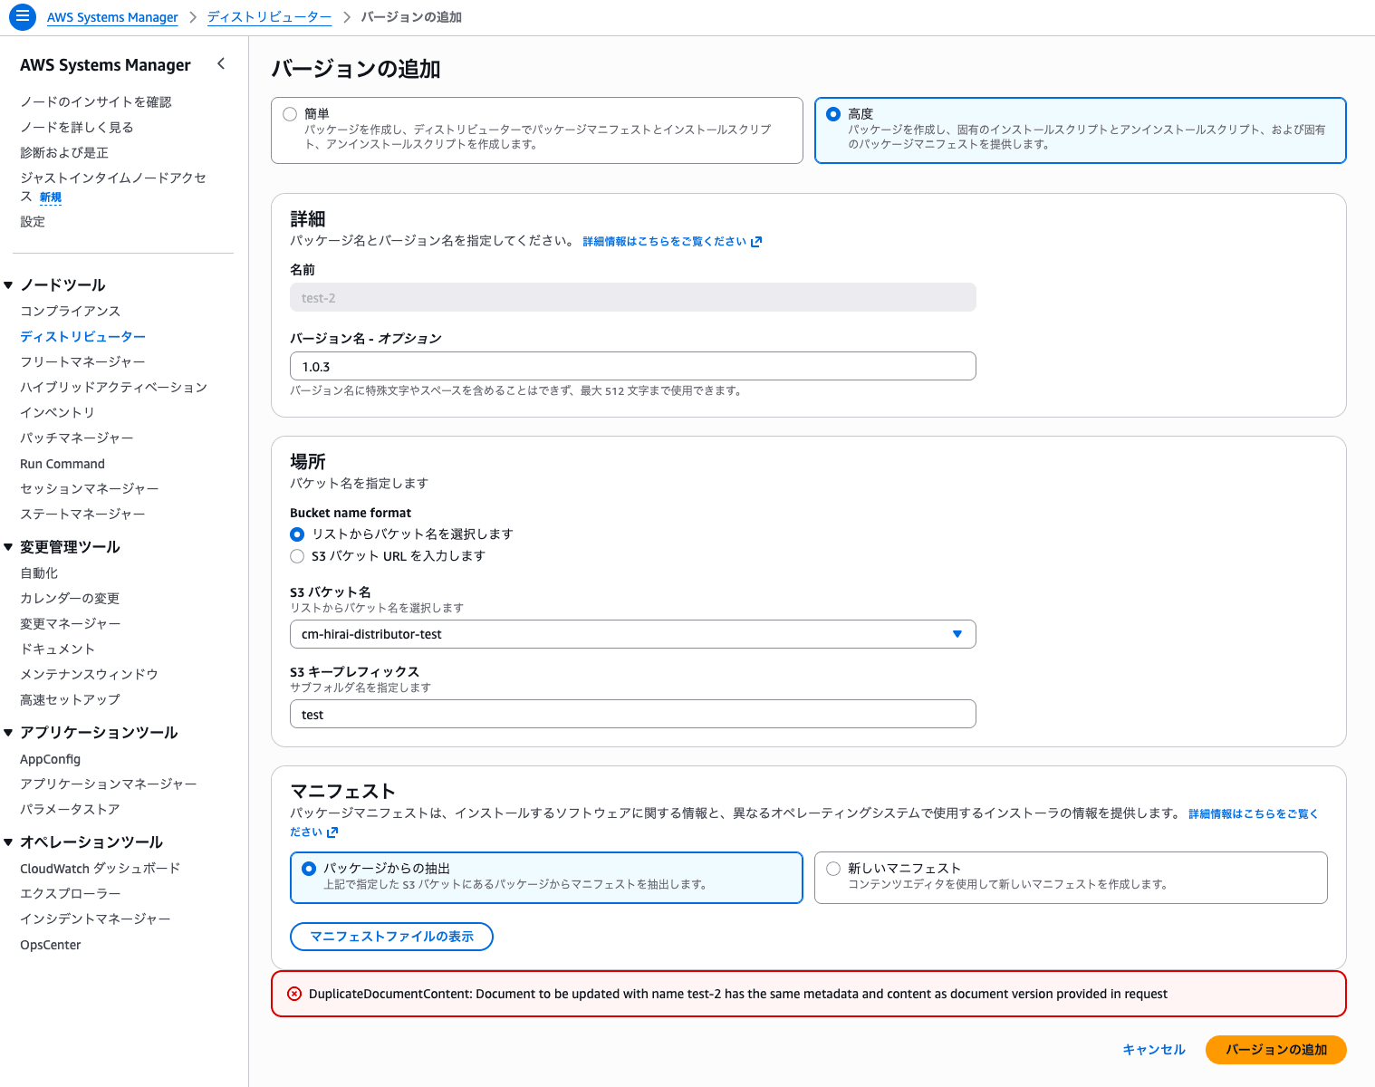
Task: Collapse the アプリケーションツール section
Action: click(8, 733)
